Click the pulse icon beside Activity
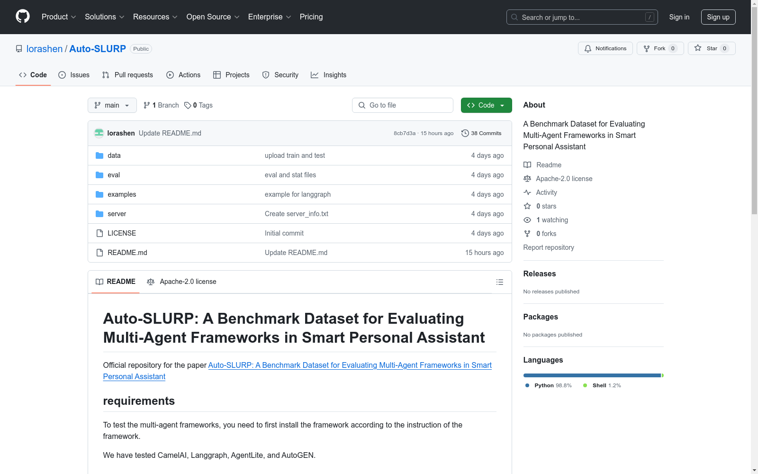 click(527, 192)
